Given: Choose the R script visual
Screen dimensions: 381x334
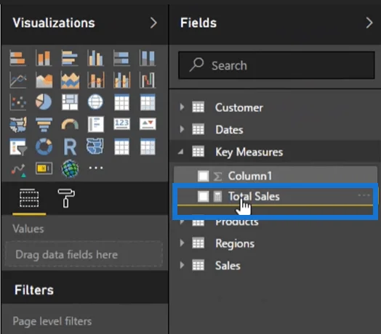Looking at the screenshot, I should tap(70, 147).
